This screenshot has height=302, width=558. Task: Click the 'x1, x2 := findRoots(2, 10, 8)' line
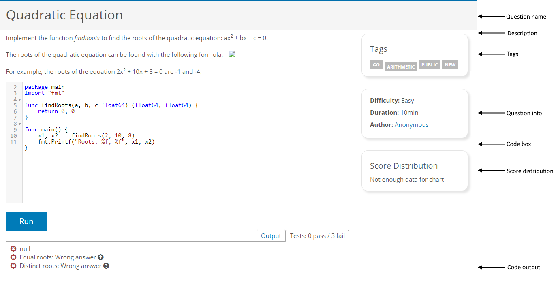pos(86,136)
